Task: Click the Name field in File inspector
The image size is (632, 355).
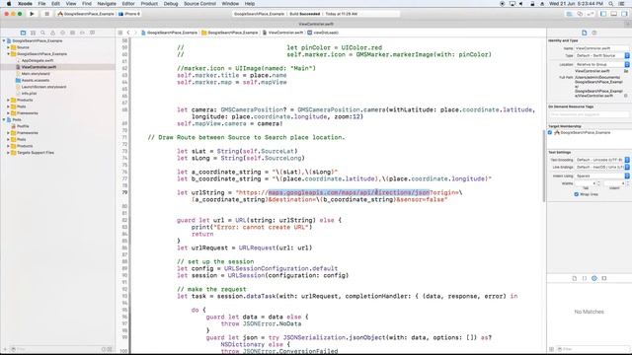Action: 601,48
